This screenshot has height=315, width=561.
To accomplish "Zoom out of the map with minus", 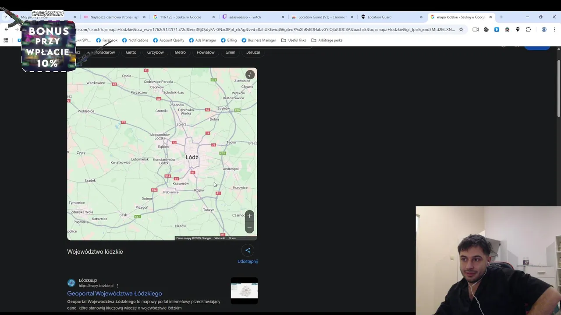I will [249, 227].
